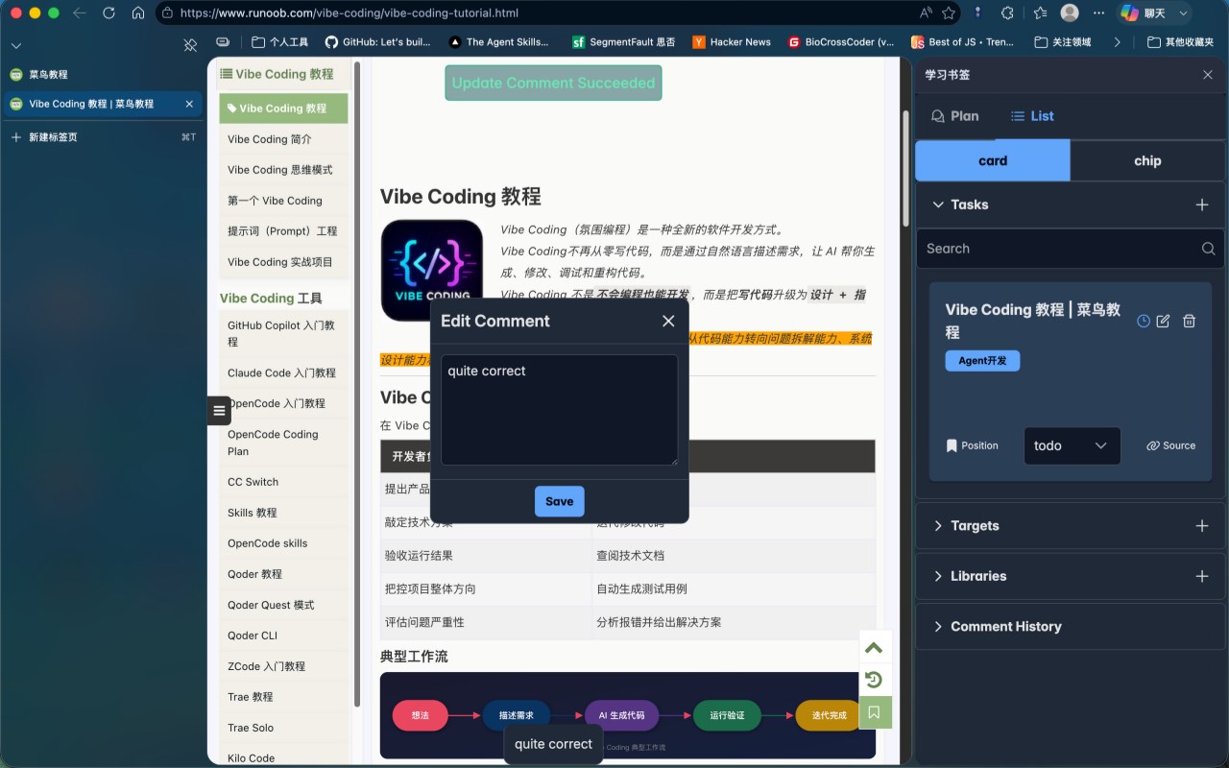The height and width of the screenshot is (768, 1229).
Task: Toggle read aloud in address bar
Action: [926, 13]
